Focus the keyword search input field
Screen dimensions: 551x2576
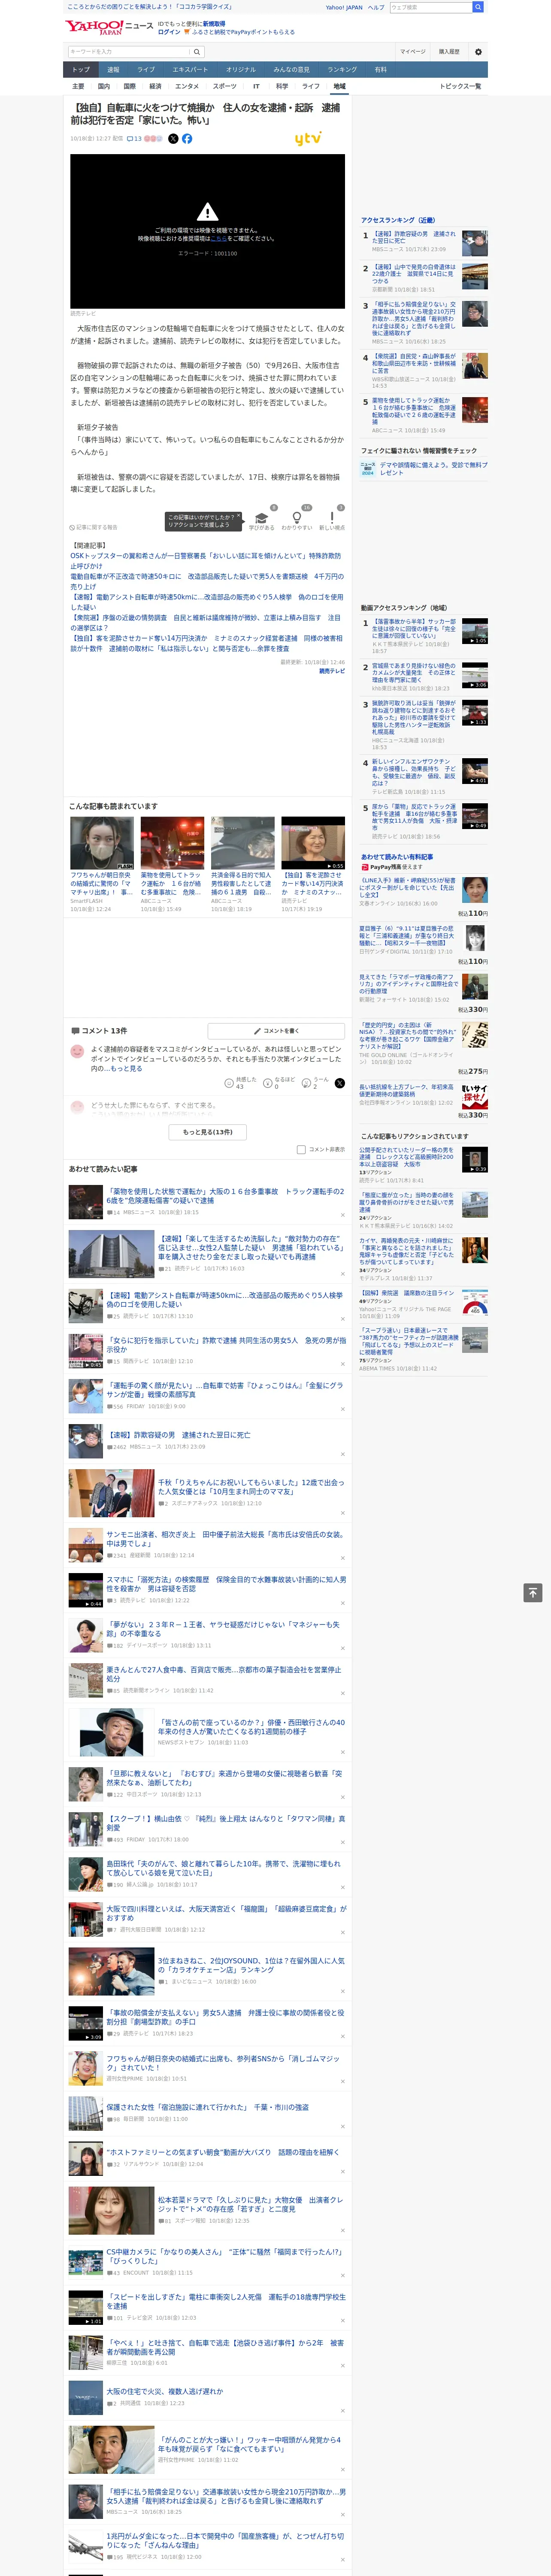tap(129, 52)
